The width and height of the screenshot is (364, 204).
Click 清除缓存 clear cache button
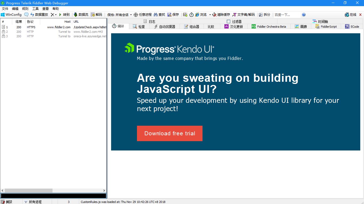coord(221,15)
